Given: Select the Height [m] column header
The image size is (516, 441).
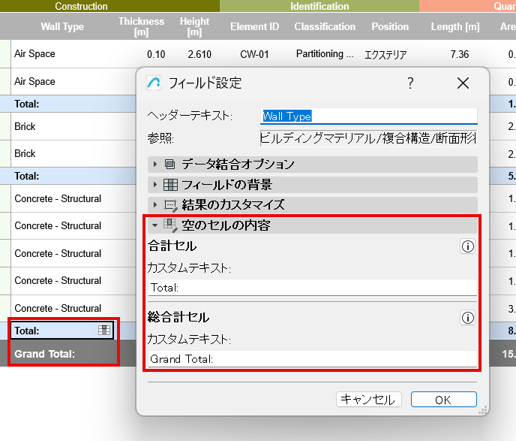Looking at the screenshot, I should pos(194,26).
